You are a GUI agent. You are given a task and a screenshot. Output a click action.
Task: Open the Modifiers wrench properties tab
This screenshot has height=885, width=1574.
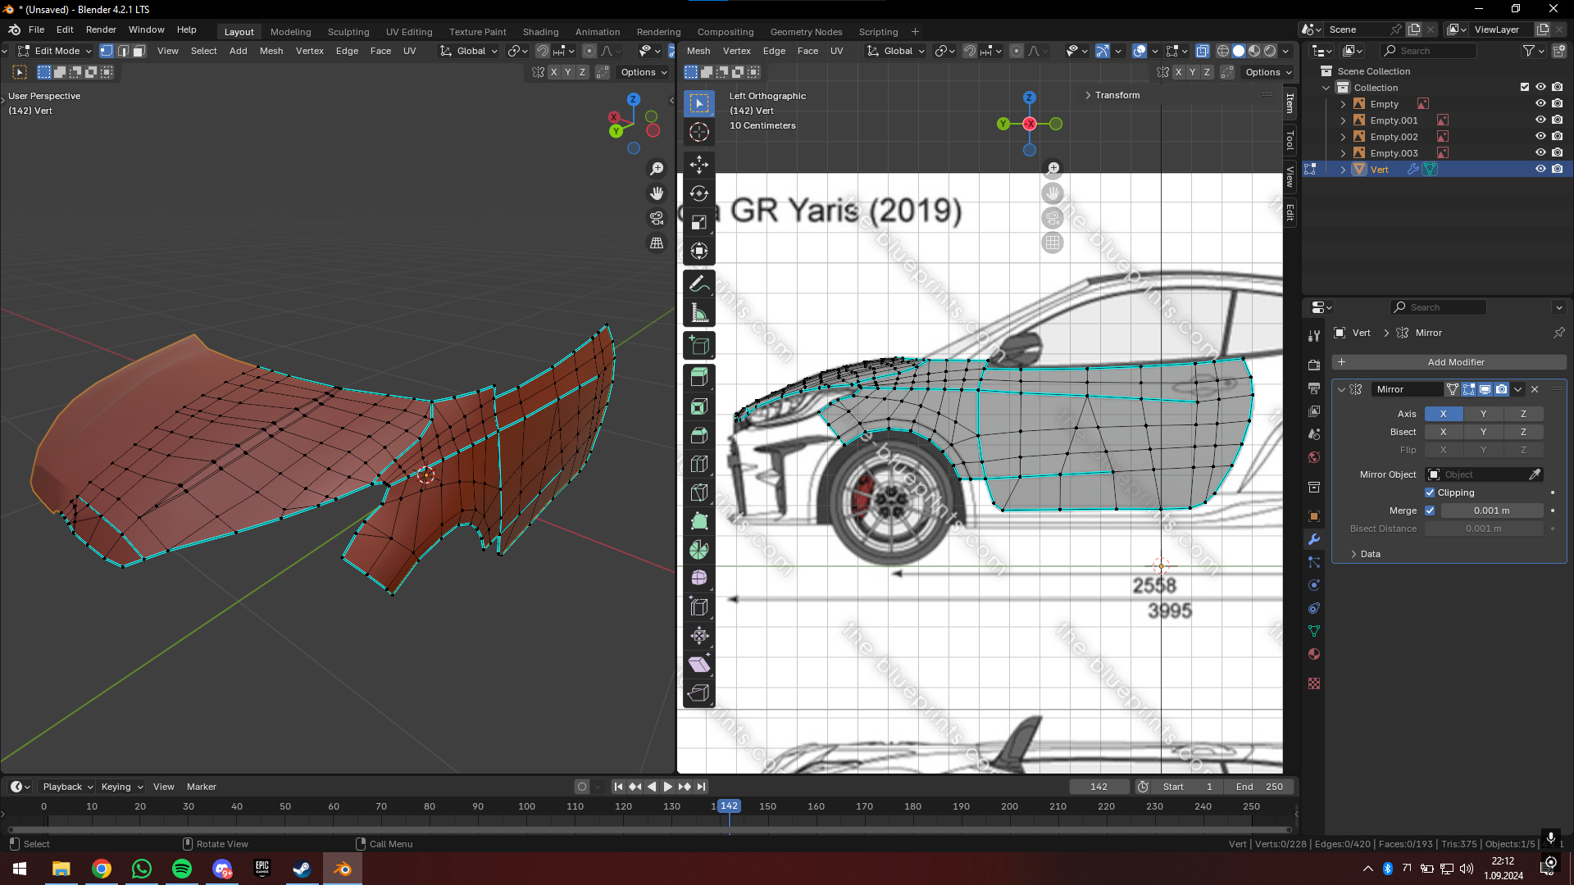pos(1314,539)
